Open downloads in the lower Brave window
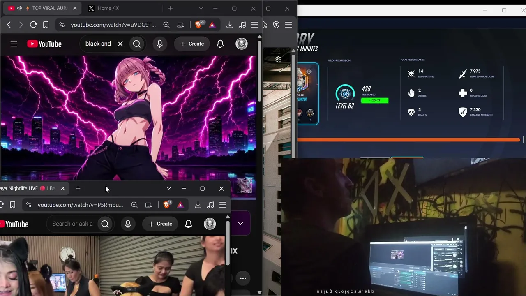 point(198,205)
